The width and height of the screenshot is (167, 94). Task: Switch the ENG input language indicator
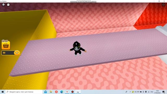(152, 92)
